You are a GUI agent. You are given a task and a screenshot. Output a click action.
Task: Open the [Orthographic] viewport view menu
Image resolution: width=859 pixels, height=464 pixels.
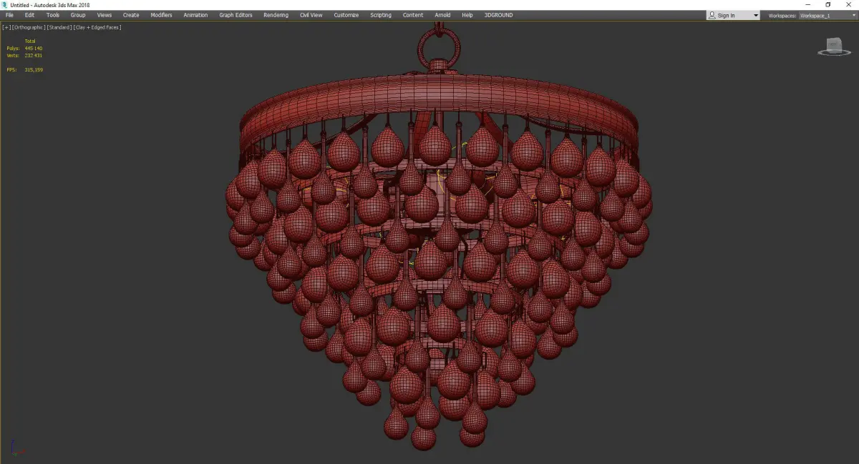(x=29, y=27)
